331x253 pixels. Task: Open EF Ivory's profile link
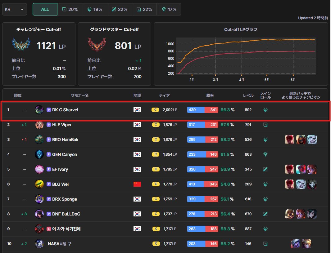60,169
